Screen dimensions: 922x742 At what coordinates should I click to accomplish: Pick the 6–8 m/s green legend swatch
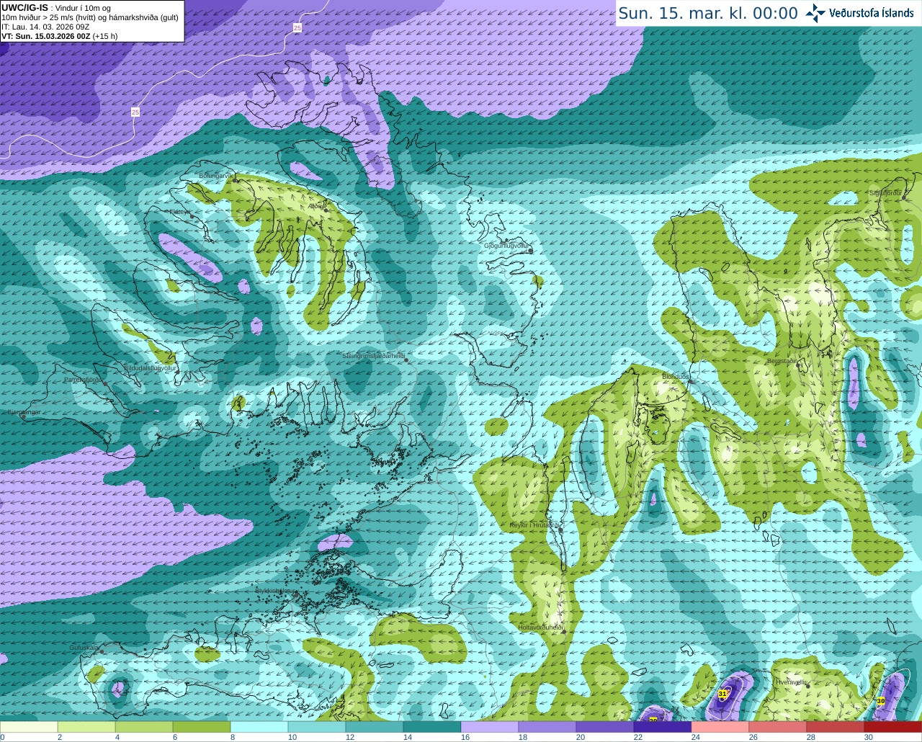202,727
